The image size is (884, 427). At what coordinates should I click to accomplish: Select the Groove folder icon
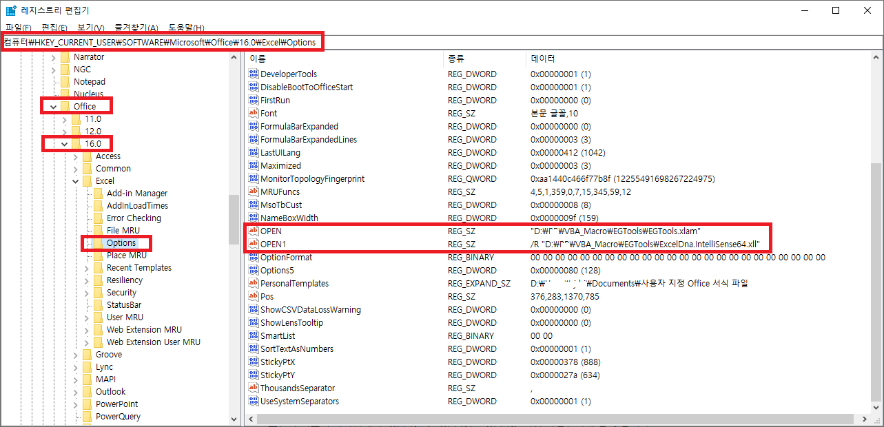coord(87,355)
